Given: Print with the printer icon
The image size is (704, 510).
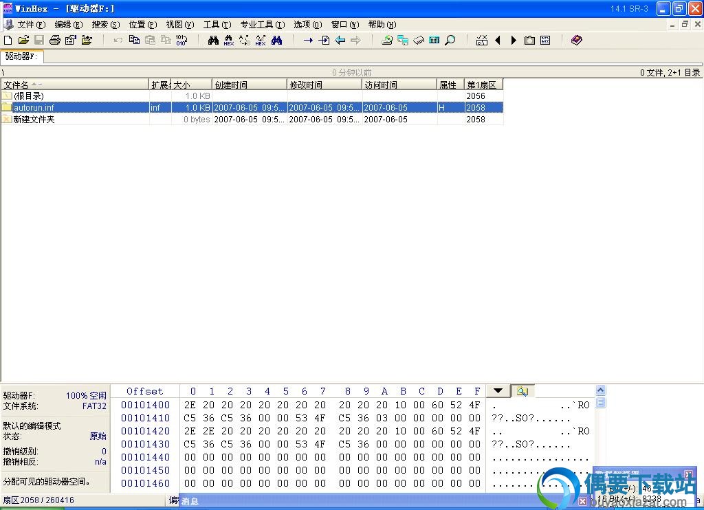Looking at the screenshot, I should (55, 41).
